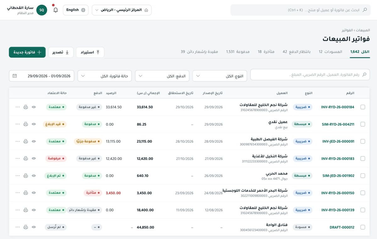
Task: Open more actions for INV-RYD-26-000139
Action: [18, 210]
